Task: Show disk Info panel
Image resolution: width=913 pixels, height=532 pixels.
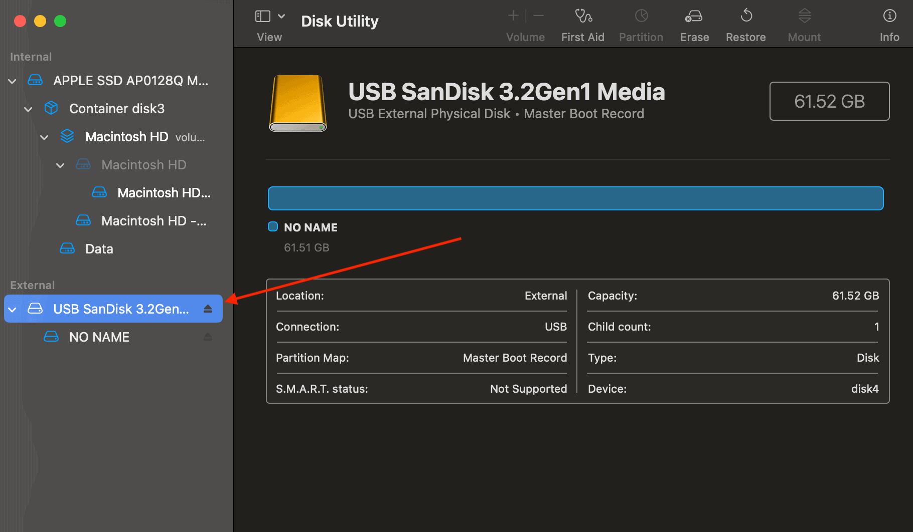Action: 889,17
